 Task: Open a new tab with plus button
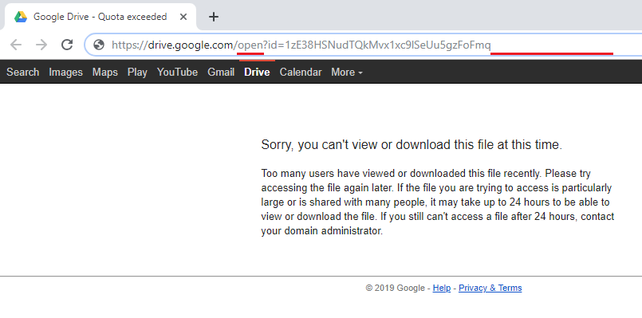pos(214,17)
